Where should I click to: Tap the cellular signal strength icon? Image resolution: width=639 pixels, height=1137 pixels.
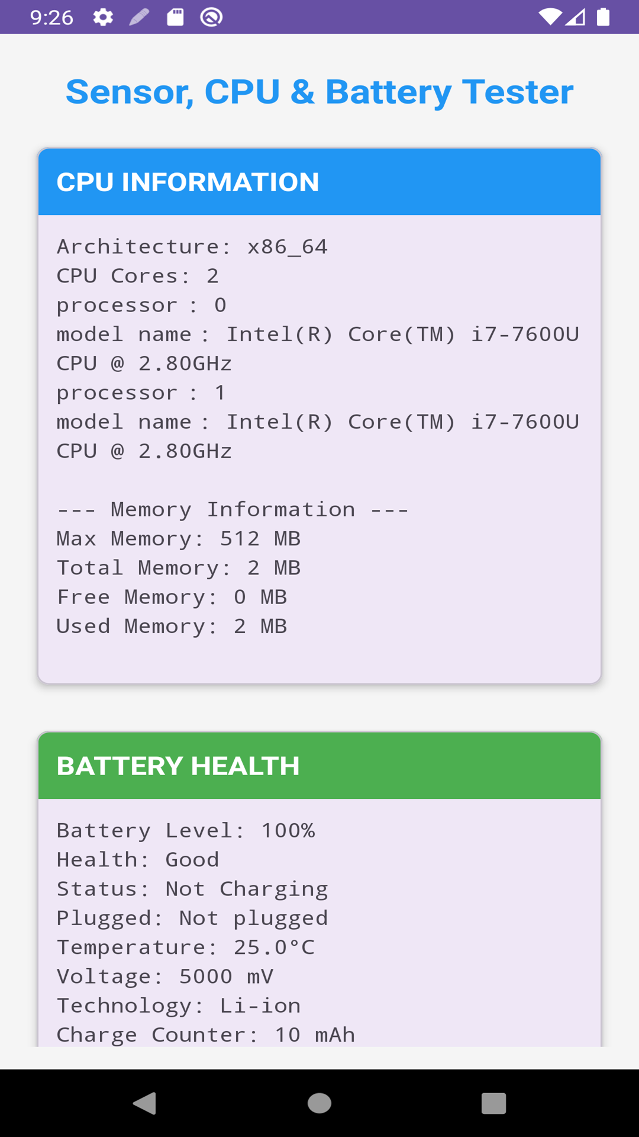[576, 17]
